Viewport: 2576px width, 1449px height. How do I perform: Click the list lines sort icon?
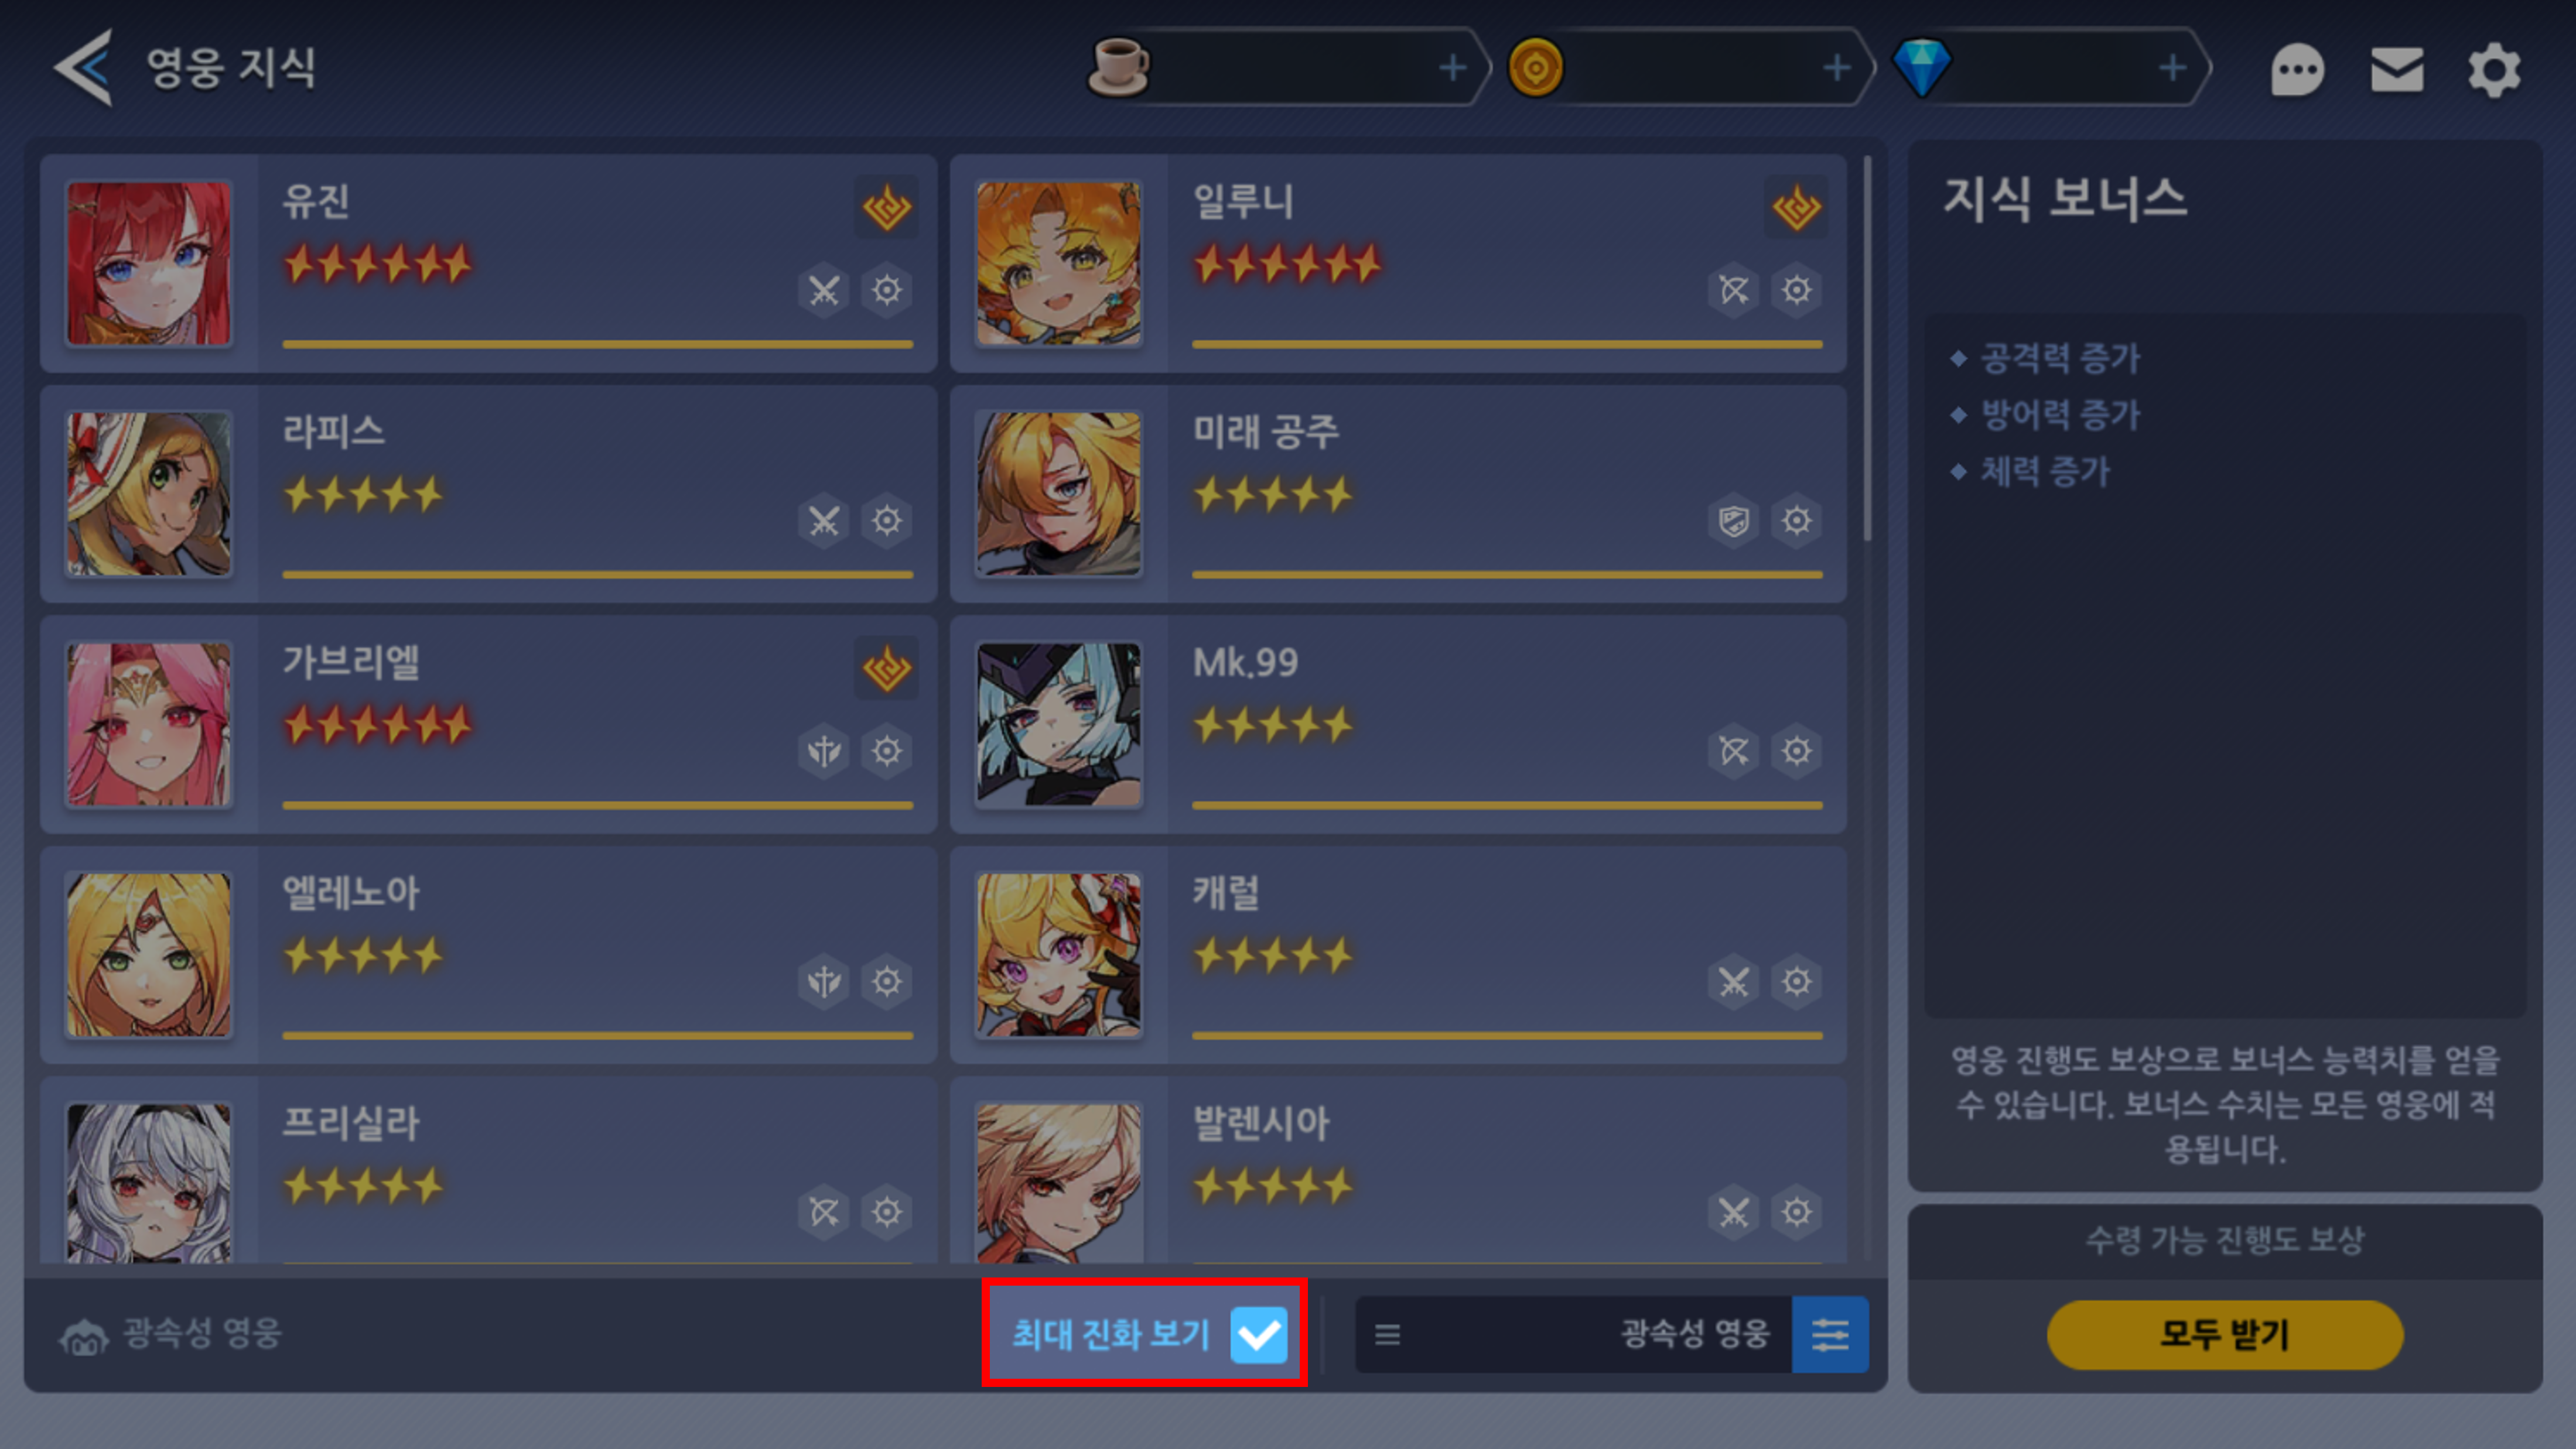[x=1387, y=1334]
